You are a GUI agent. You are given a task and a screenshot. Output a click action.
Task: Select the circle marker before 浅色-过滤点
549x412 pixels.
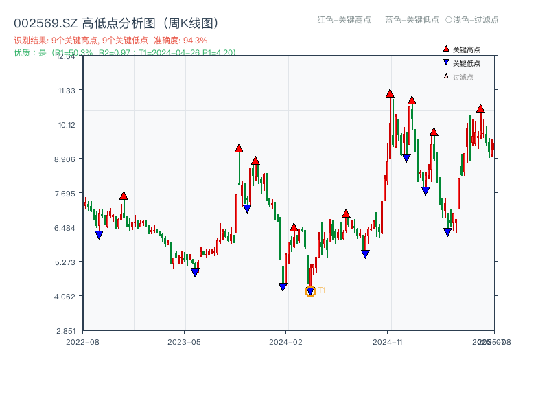coord(449,20)
